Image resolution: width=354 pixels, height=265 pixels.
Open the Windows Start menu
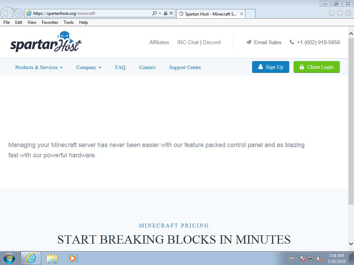9,258
